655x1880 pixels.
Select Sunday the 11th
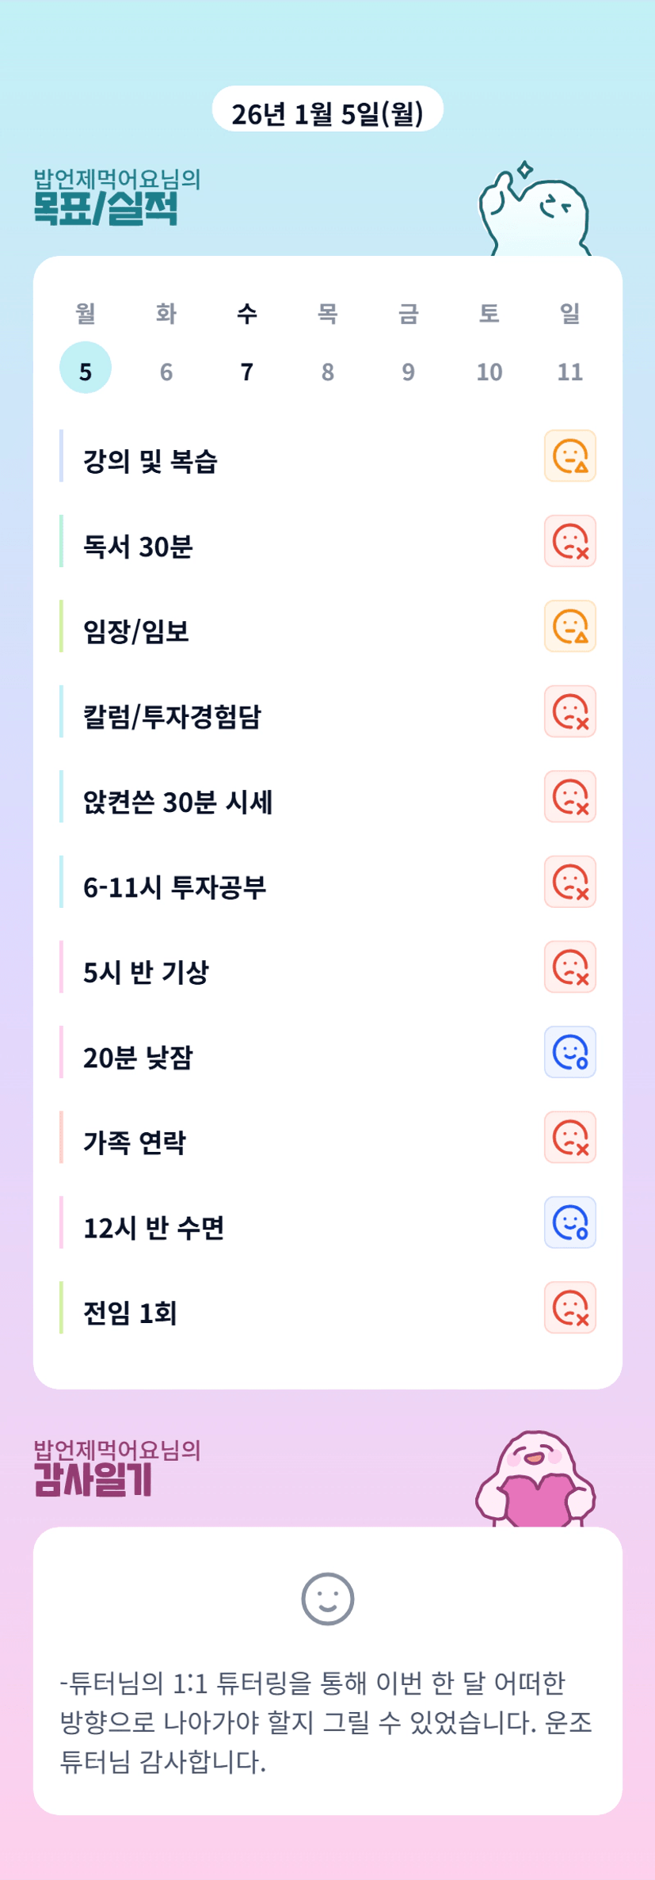(569, 371)
